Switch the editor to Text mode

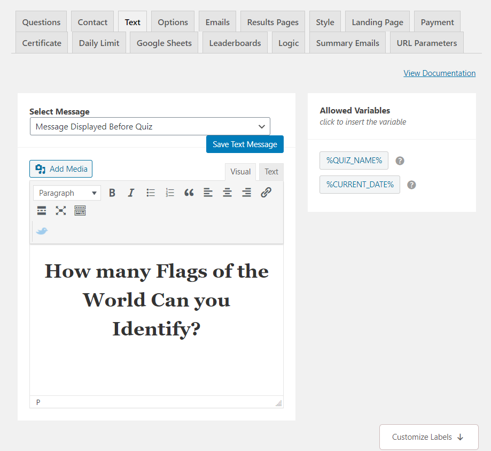(x=271, y=172)
